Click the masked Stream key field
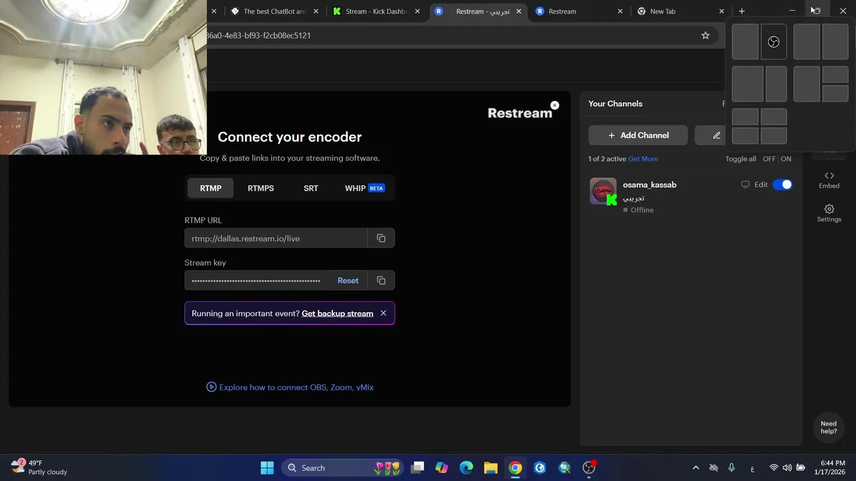The height and width of the screenshot is (481, 856). [258, 281]
